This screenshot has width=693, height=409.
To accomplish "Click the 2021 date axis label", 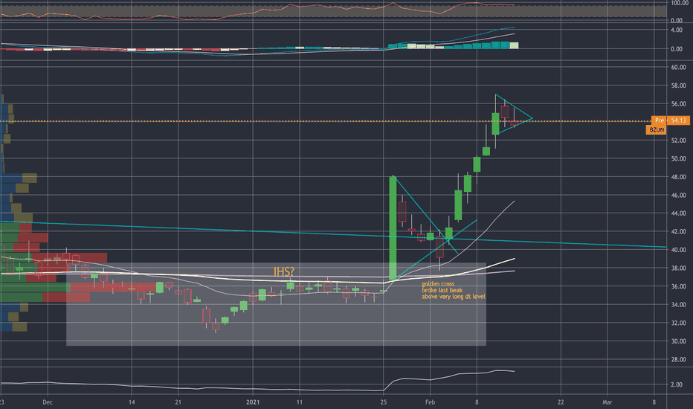I will pyautogui.click(x=253, y=402).
